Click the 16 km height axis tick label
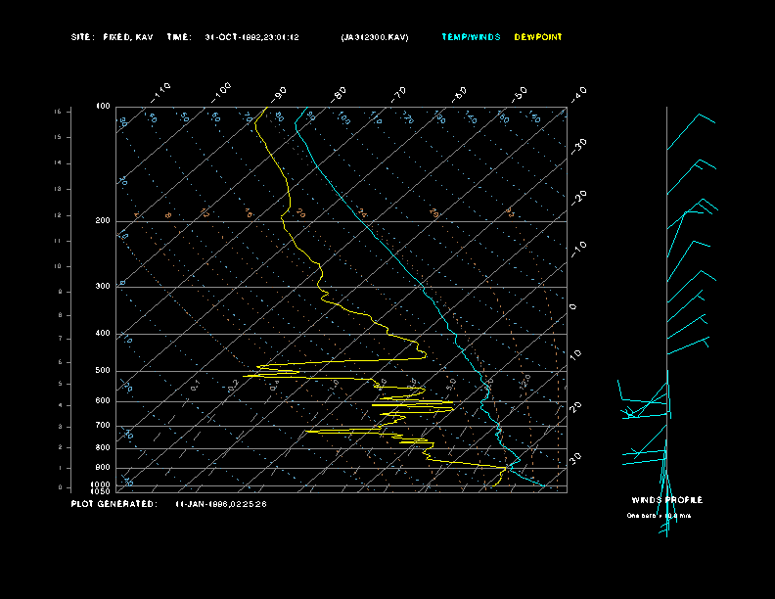 [58, 112]
